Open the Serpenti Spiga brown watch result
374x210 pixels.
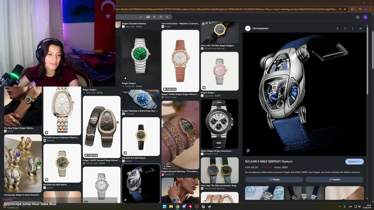(x=101, y=127)
